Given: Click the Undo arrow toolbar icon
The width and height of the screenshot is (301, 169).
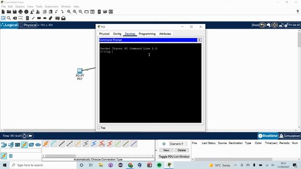Looking at the screenshot, I should pyautogui.click(x=56, y=12).
